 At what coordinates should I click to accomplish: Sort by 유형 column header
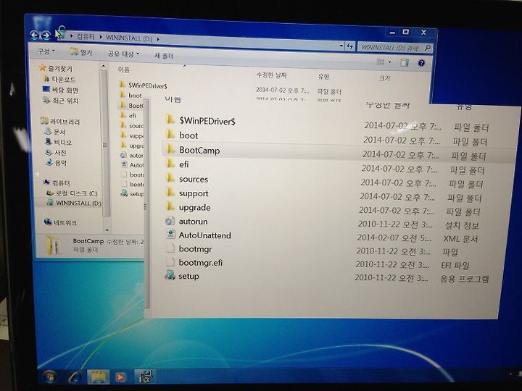tap(323, 77)
